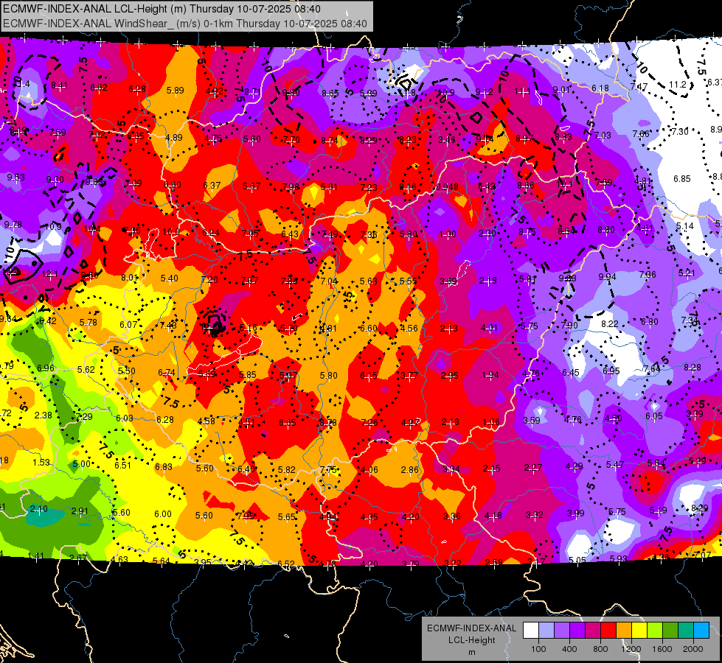Click the 6.45 grid value
The height and width of the screenshot is (663, 722).
571,372
